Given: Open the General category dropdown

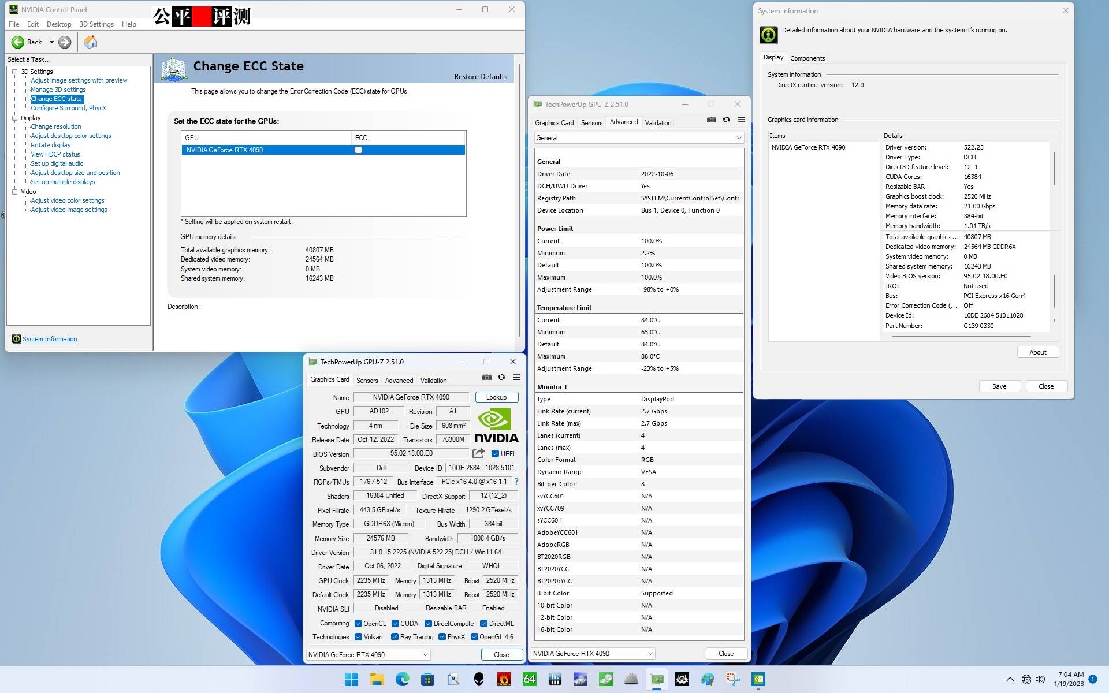Looking at the screenshot, I should [639, 138].
